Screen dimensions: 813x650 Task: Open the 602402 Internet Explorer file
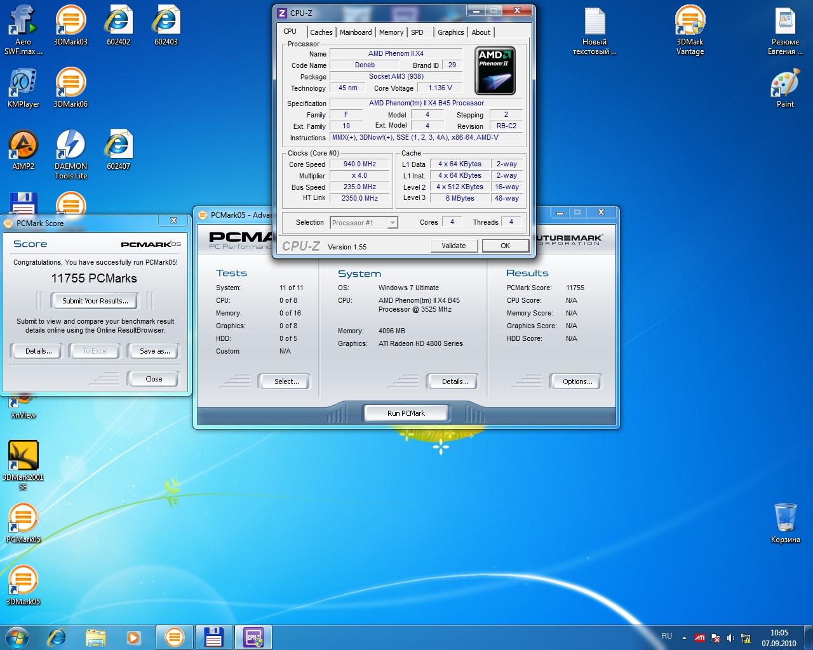[x=118, y=25]
